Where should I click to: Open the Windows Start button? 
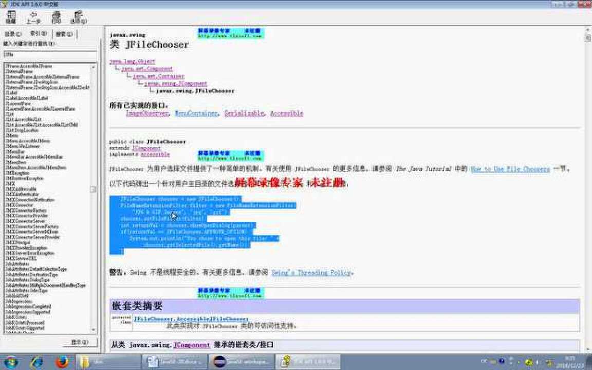(11, 362)
